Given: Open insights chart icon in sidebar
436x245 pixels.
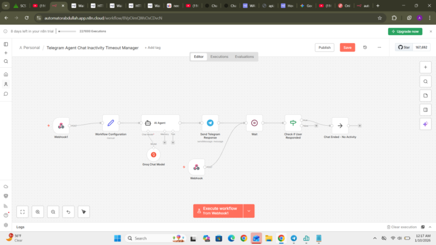Looking at the screenshot, I should tap(6, 206).
